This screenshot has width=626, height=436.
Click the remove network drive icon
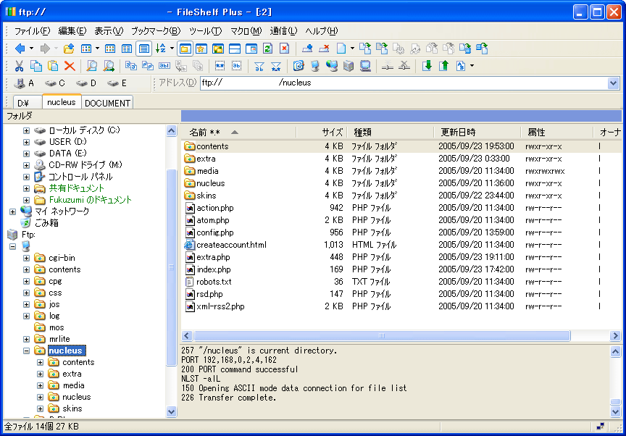point(324,49)
